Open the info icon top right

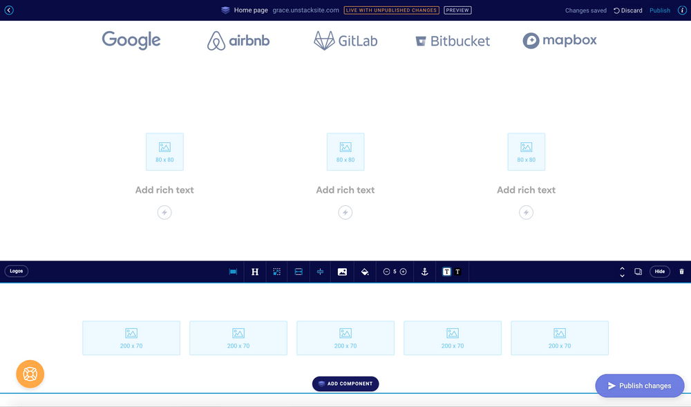coord(682,10)
